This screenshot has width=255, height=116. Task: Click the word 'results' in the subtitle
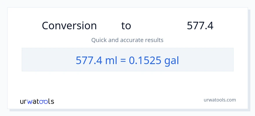click(x=154, y=40)
